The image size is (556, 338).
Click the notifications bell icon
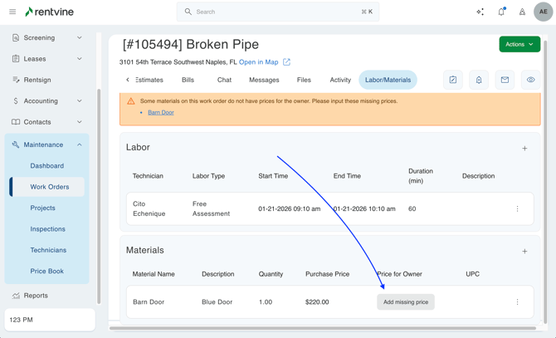pos(501,12)
